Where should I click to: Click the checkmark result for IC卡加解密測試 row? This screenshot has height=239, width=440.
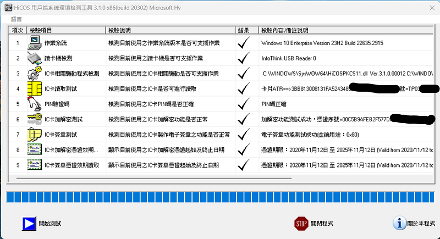pos(243,119)
